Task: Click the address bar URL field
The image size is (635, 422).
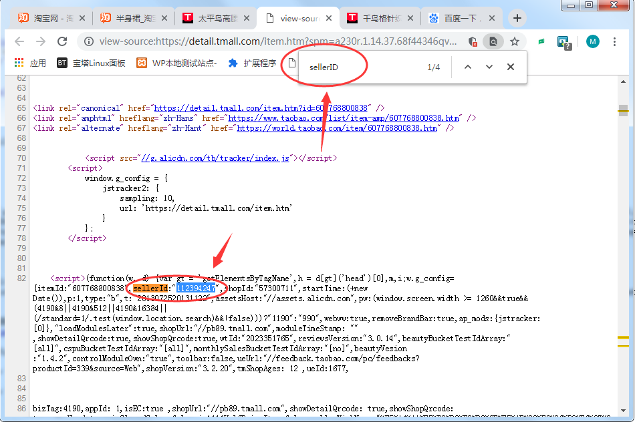Action: point(278,41)
